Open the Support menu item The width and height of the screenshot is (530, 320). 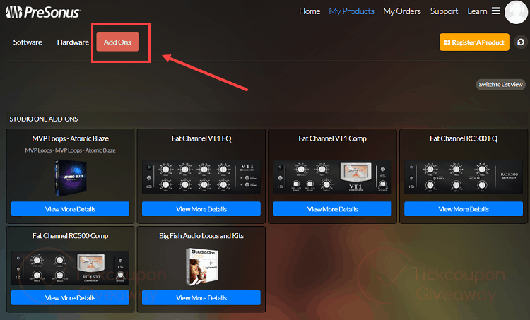pyautogui.click(x=444, y=11)
